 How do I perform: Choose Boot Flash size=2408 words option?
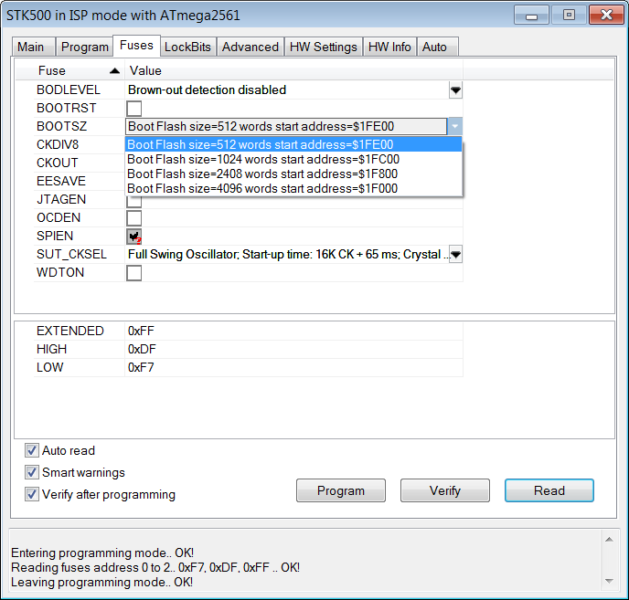coord(293,174)
